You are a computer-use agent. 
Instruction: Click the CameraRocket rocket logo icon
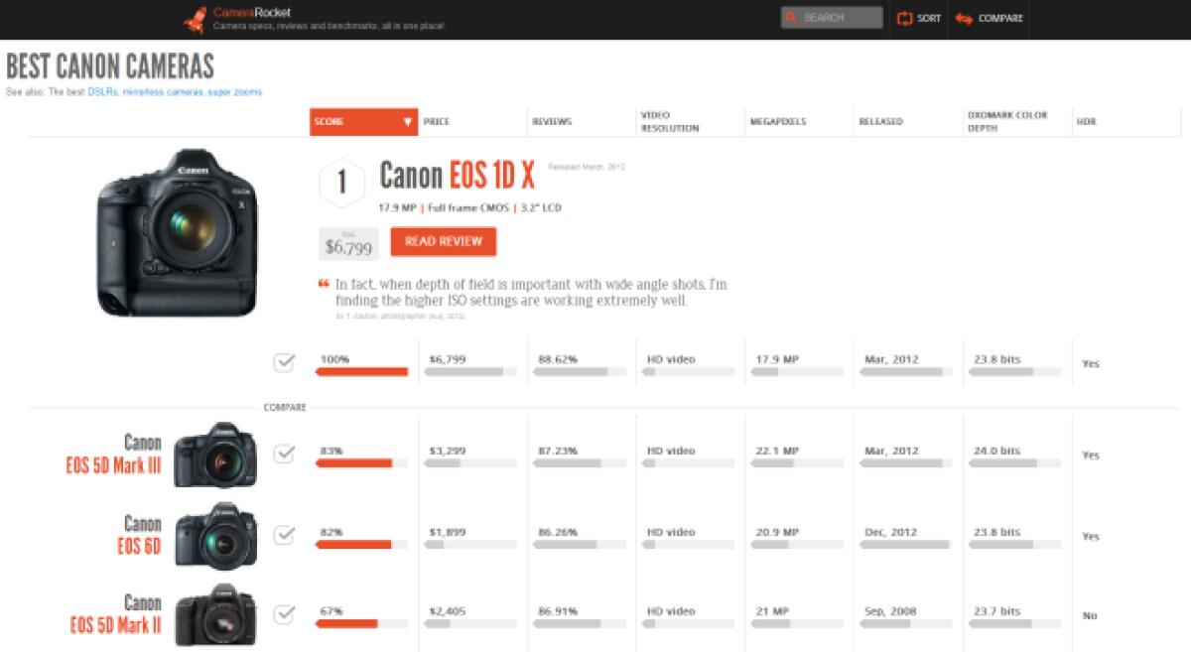[196, 19]
